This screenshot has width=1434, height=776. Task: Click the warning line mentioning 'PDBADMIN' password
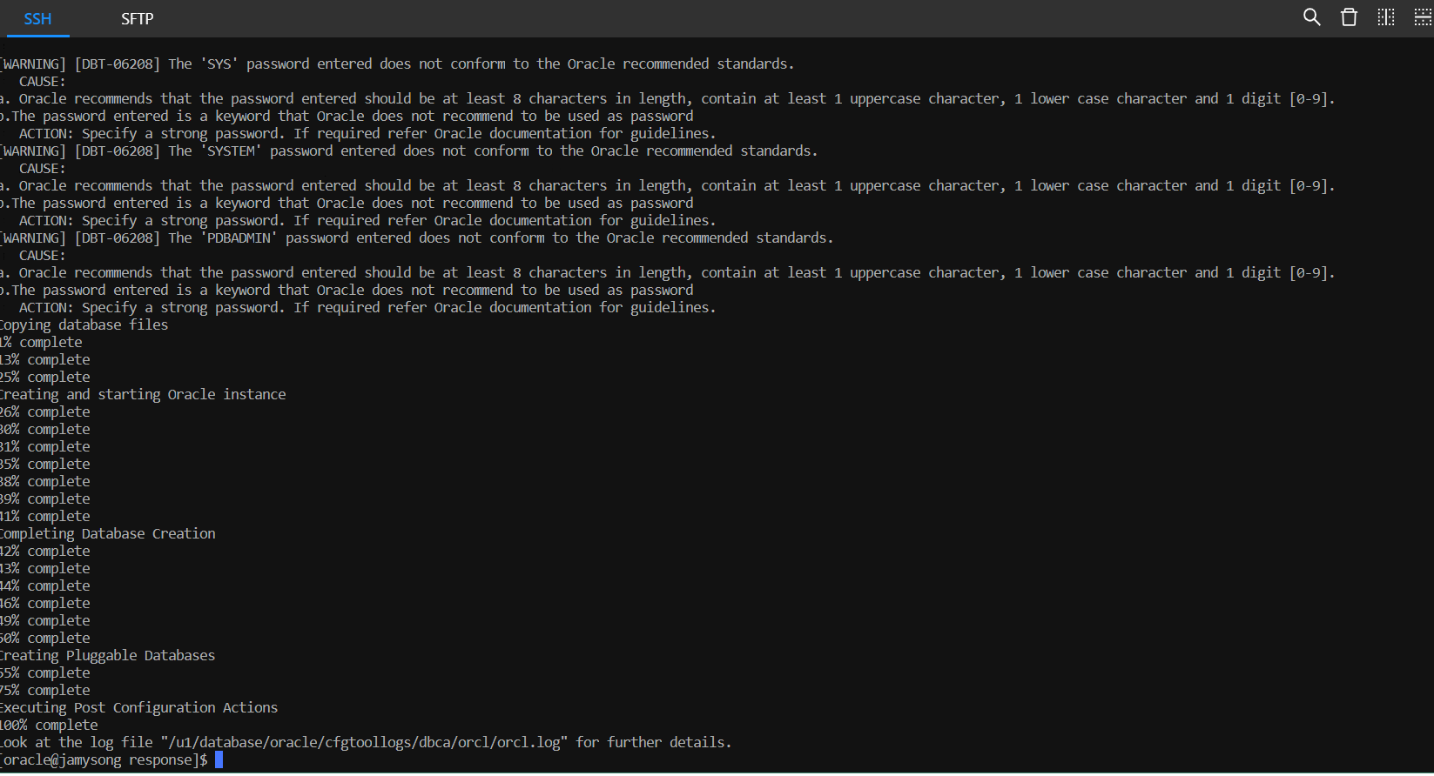pos(417,237)
